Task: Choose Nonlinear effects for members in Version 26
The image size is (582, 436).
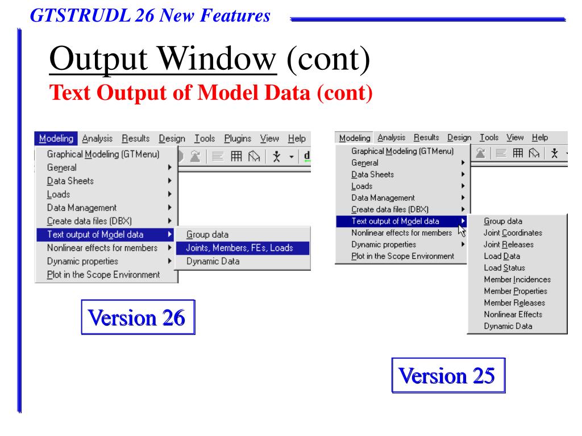Action: click(106, 248)
